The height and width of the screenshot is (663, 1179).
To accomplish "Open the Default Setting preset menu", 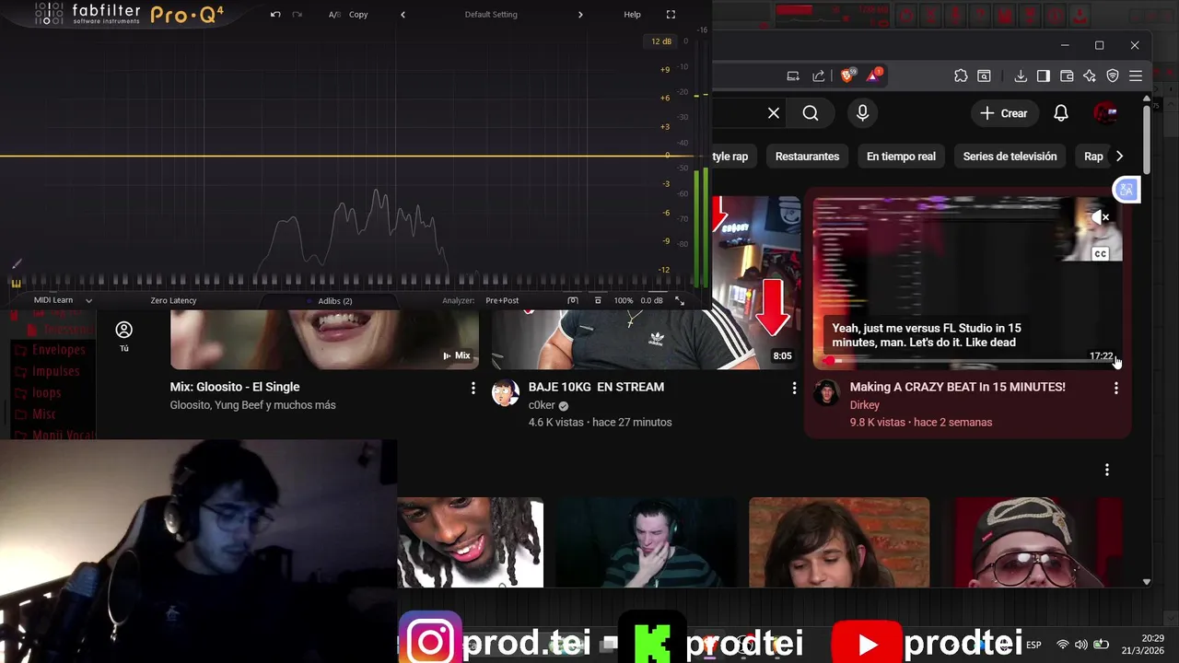I will pos(491,15).
